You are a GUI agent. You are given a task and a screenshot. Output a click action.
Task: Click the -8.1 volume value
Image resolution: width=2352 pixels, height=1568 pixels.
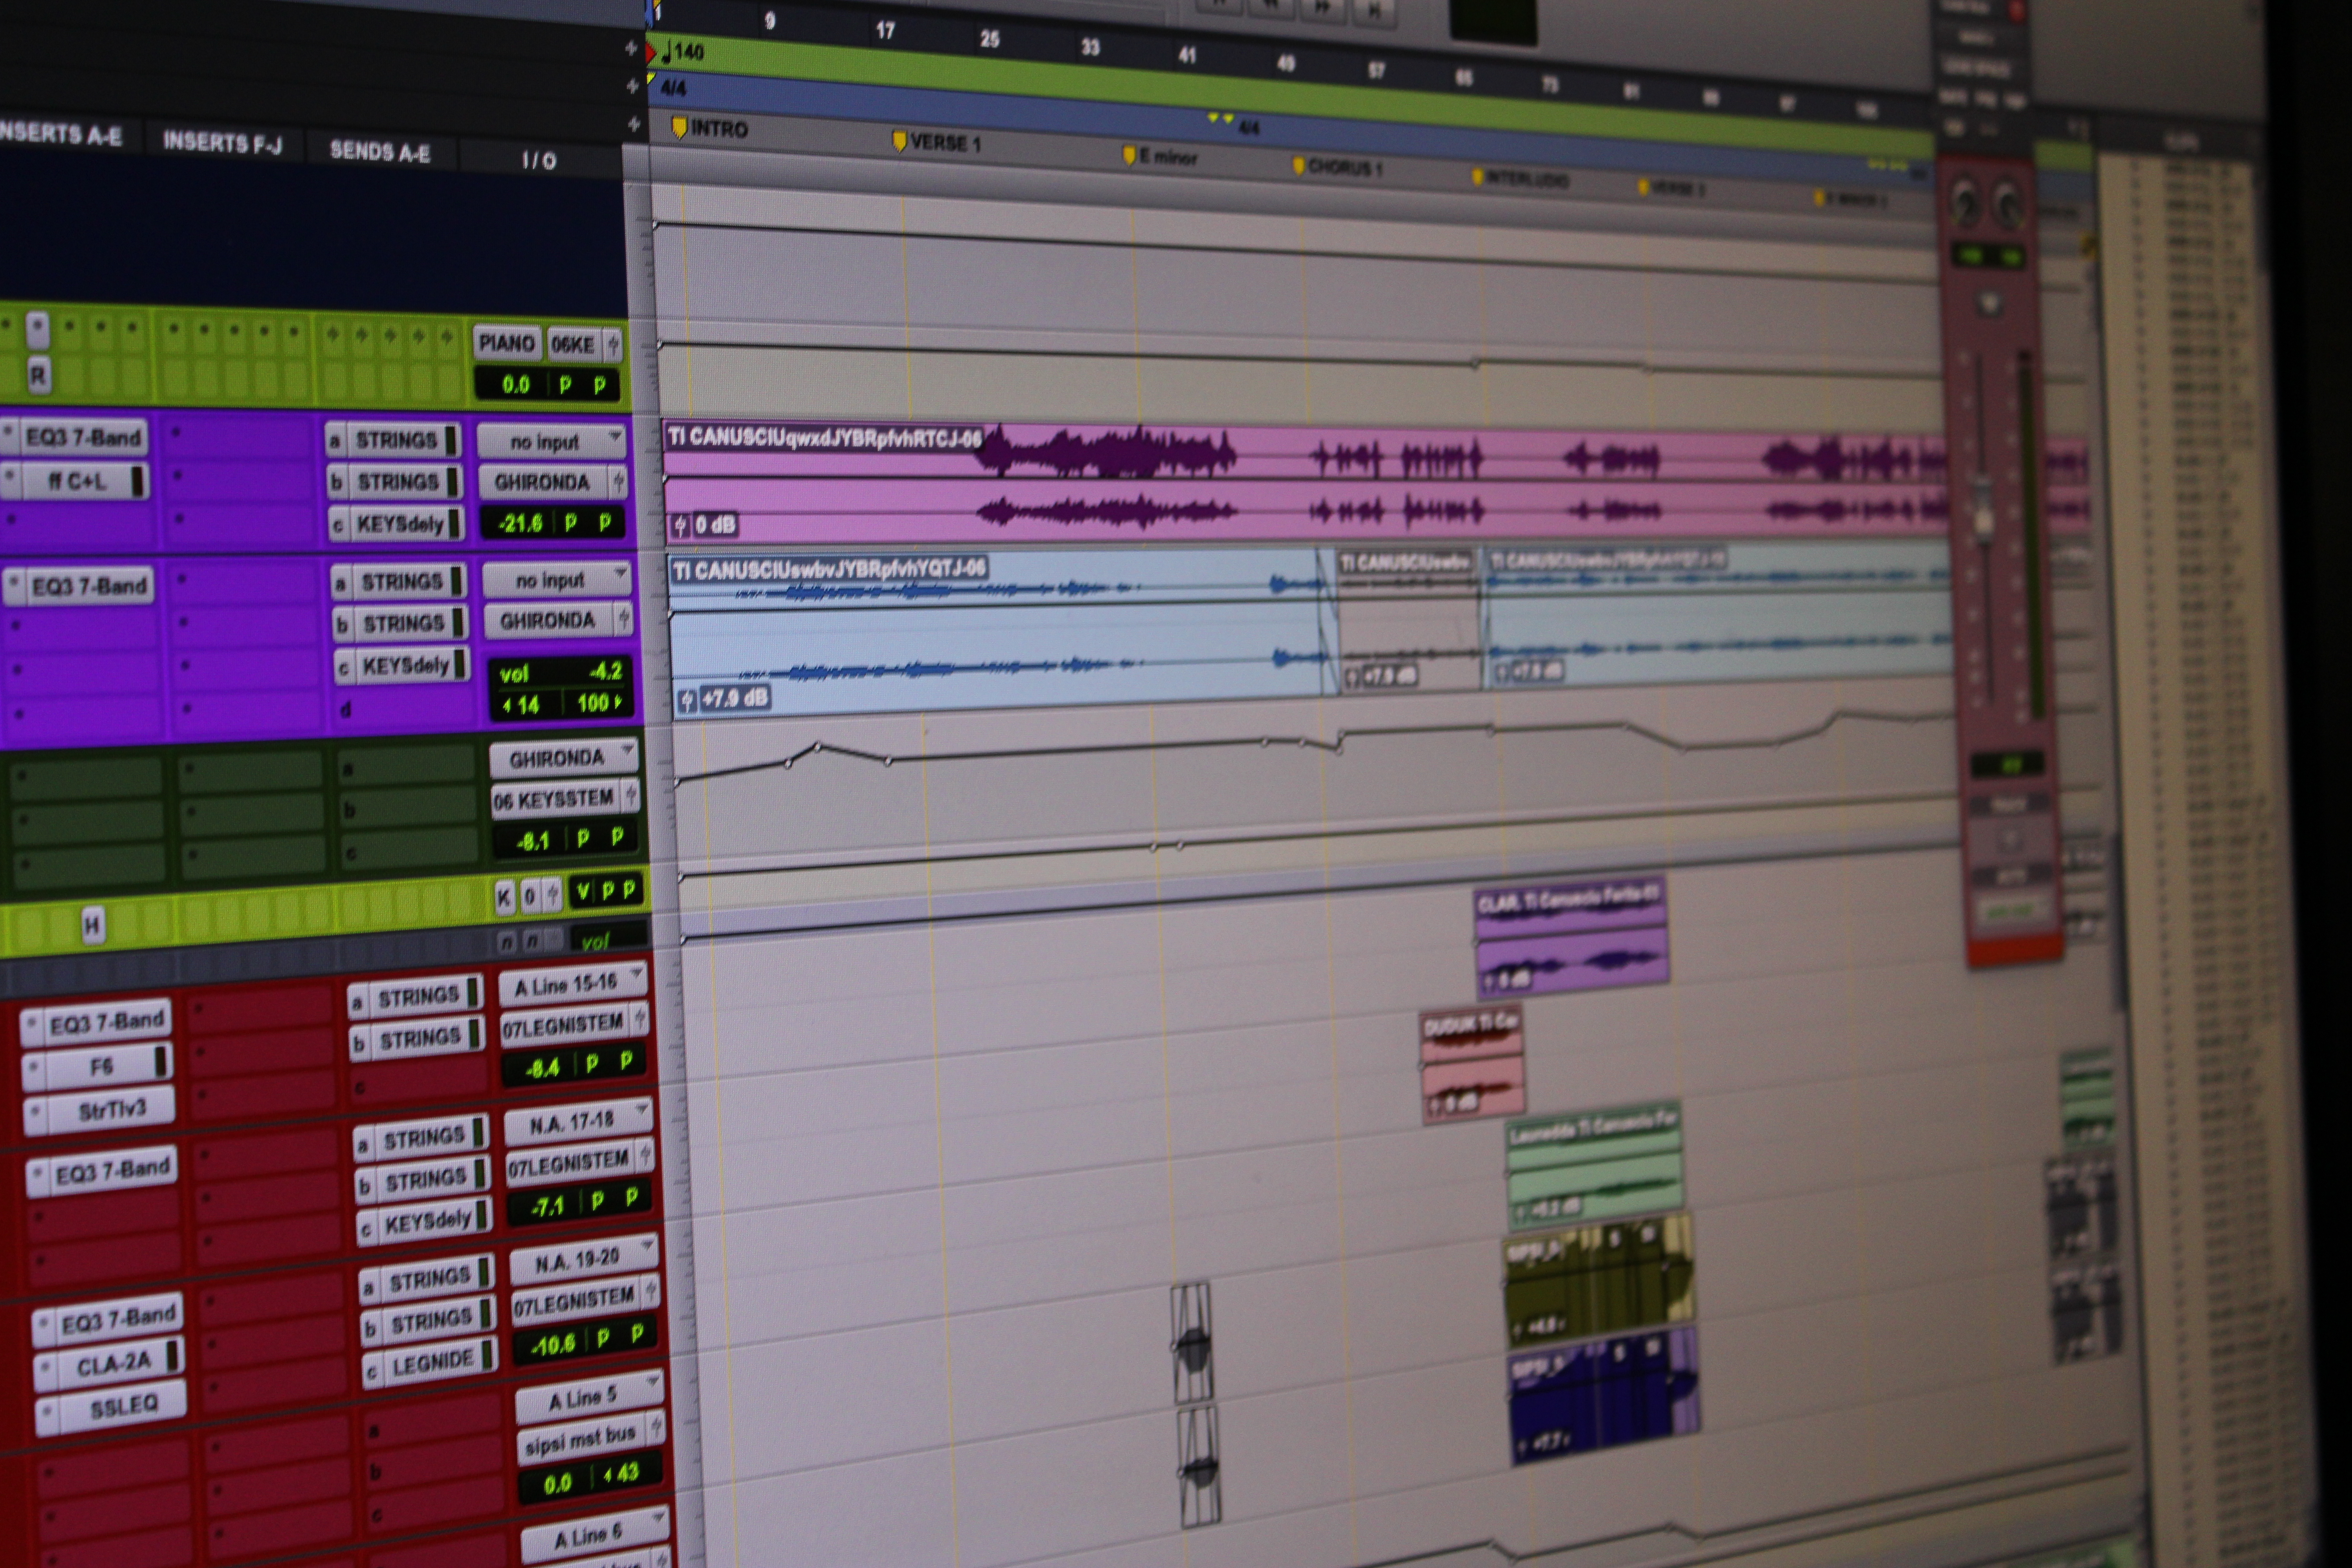[x=533, y=841]
